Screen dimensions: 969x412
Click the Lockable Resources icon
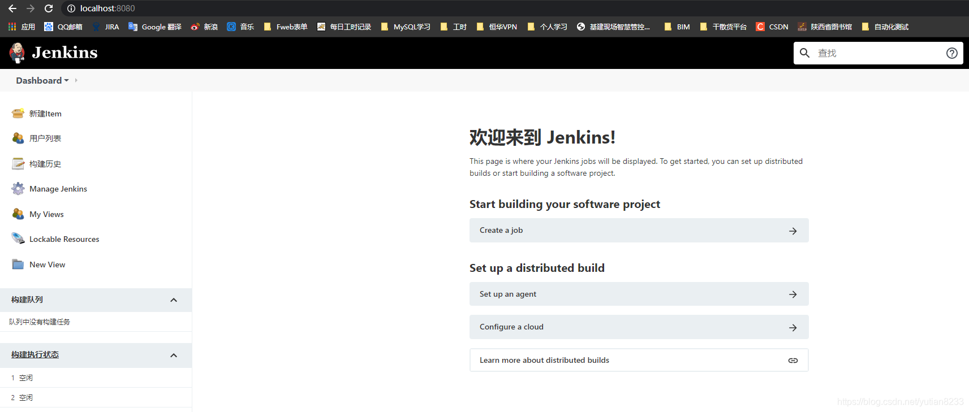18,238
